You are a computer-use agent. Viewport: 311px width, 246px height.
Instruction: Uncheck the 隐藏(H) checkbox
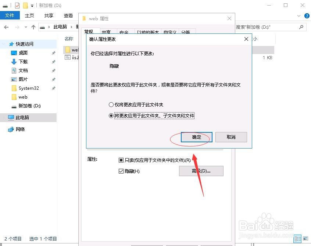[x=121, y=171]
